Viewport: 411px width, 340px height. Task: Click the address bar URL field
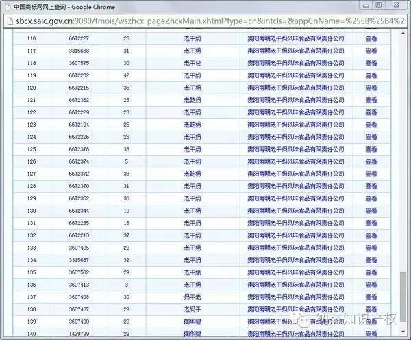[206, 23]
